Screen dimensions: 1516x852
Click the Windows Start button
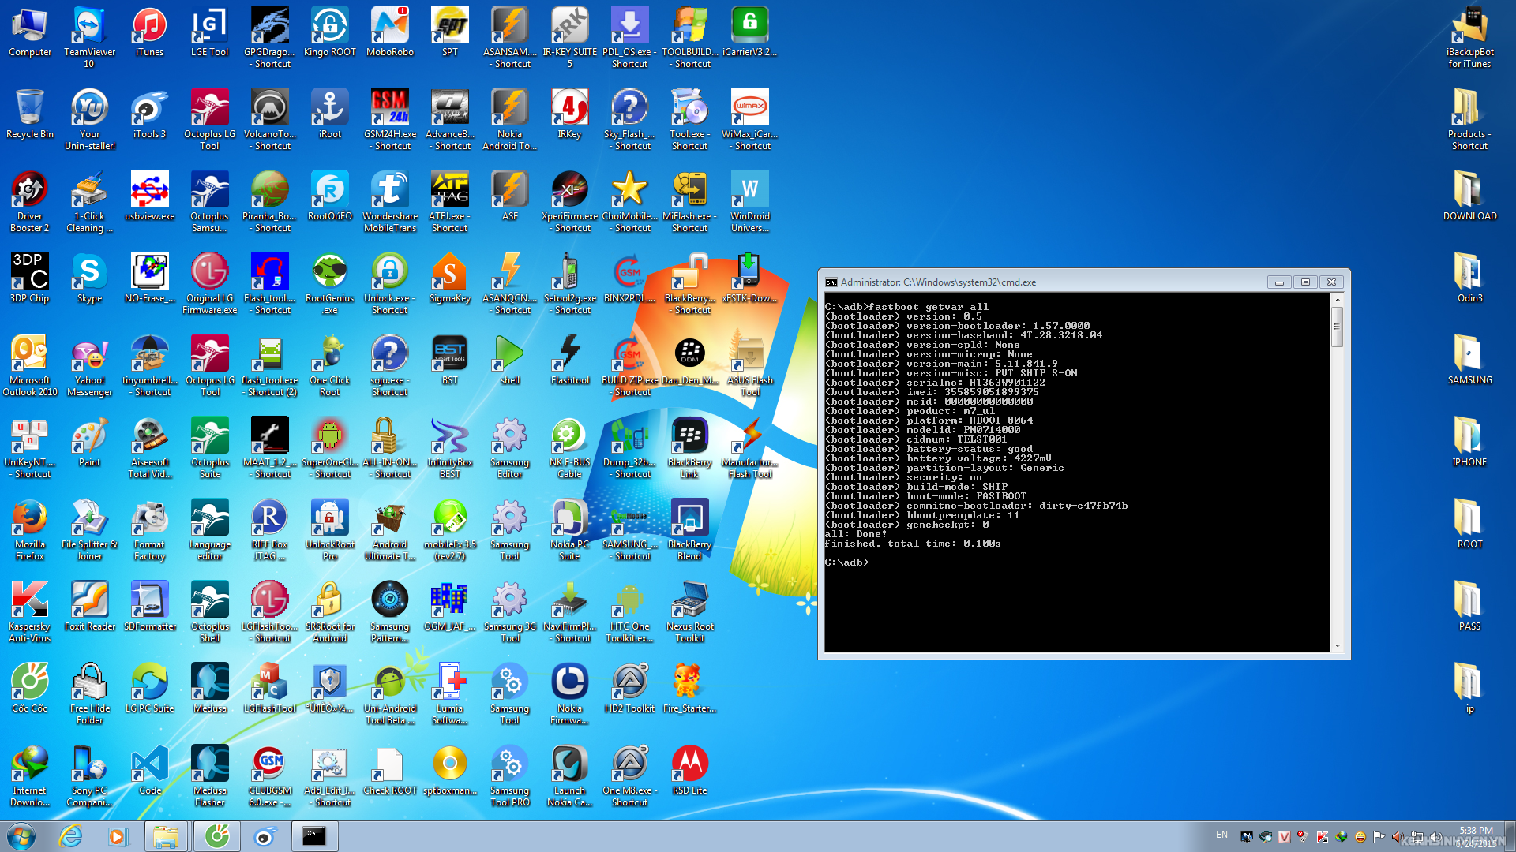pos(21,836)
